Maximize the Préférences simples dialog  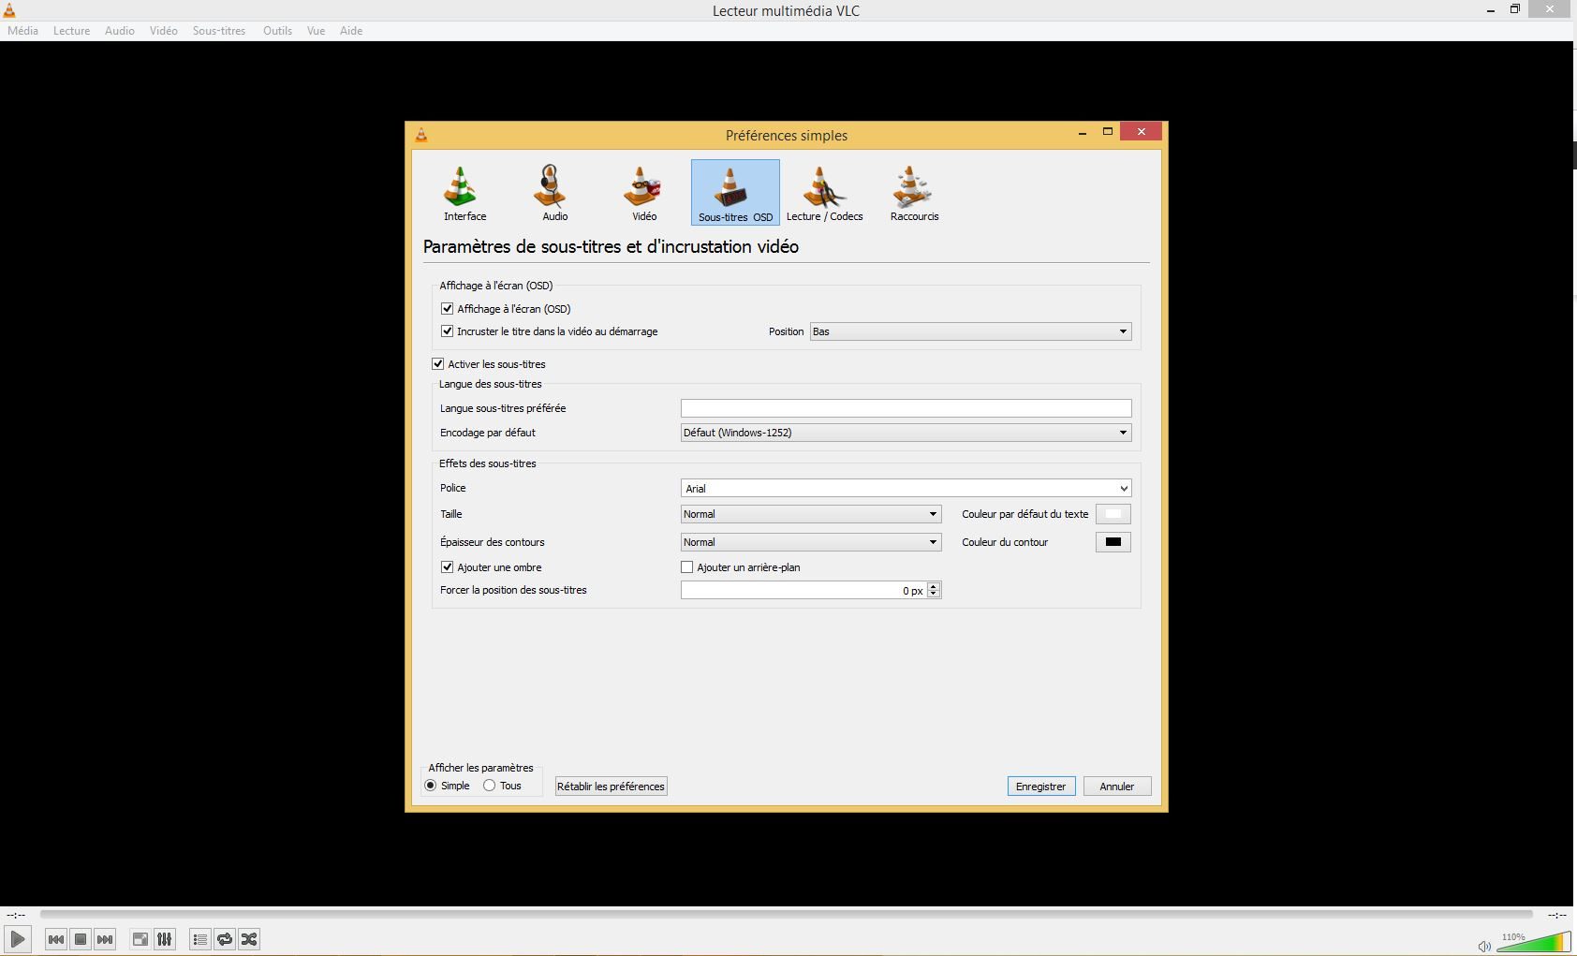pyautogui.click(x=1107, y=132)
